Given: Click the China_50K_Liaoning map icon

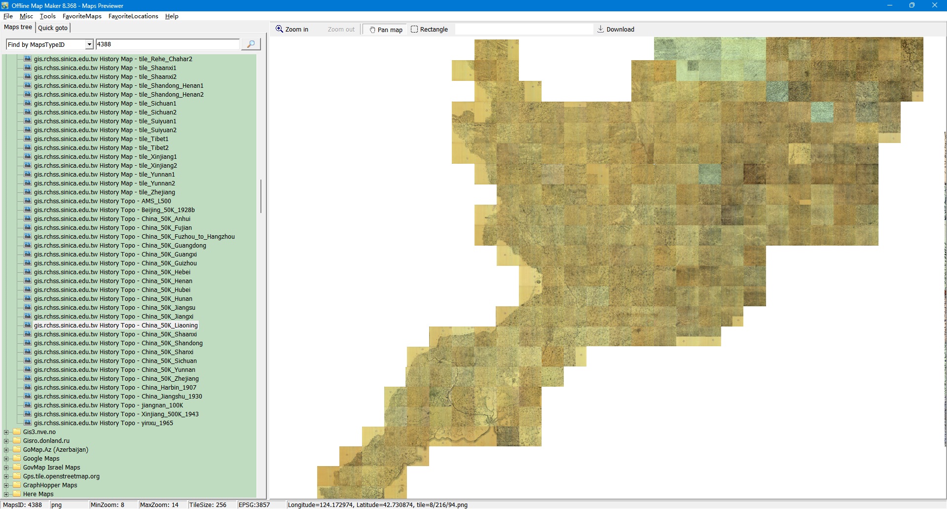Looking at the screenshot, I should click(28, 325).
